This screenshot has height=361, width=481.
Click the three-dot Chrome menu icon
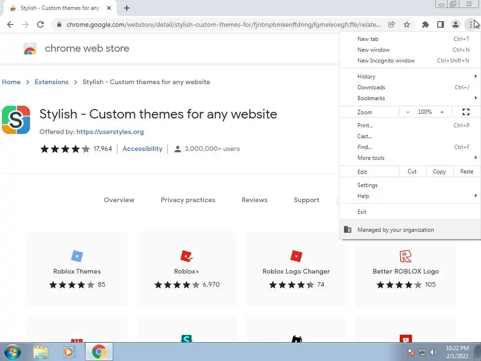471,24
